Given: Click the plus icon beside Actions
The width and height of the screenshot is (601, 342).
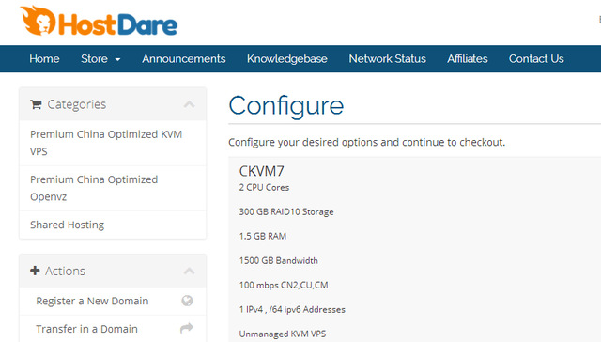Looking at the screenshot, I should tap(35, 271).
